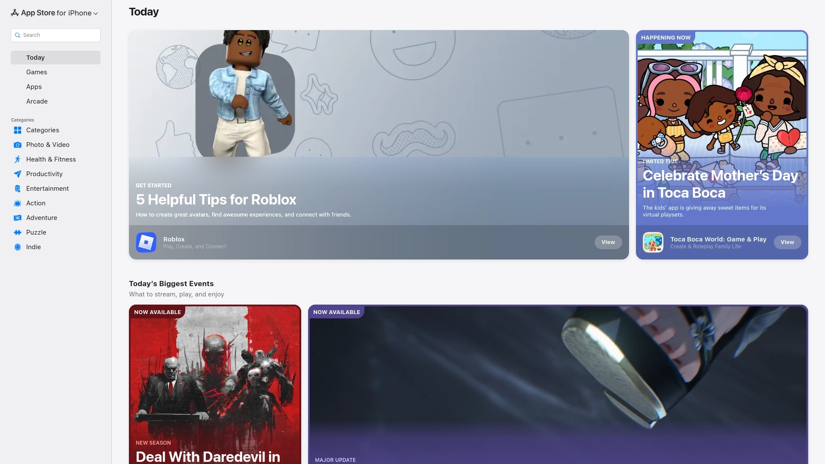Open the Puzzle category
Screen dimensions: 825x464
(55, 232)
